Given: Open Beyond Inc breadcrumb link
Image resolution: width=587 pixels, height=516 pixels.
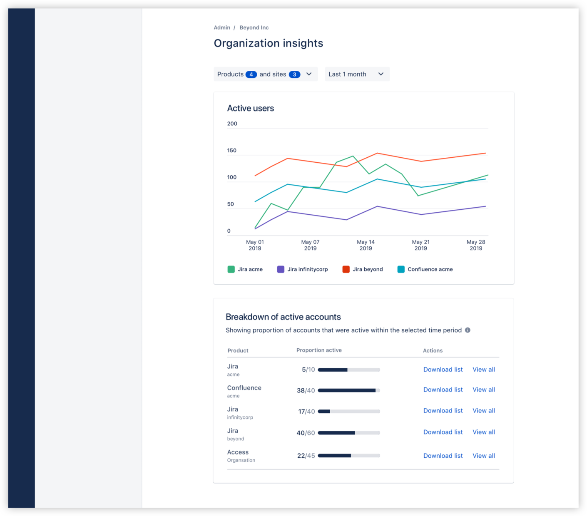Looking at the screenshot, I should pos(254,27).
